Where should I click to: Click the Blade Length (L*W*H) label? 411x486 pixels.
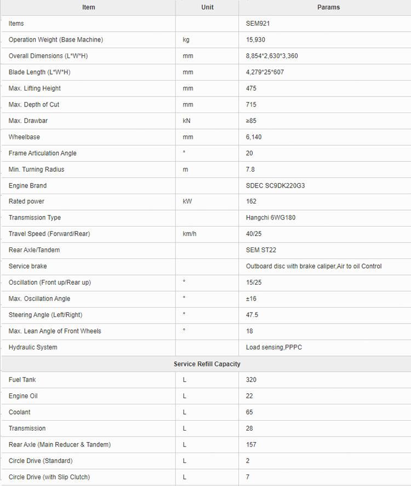pos(39,72)
